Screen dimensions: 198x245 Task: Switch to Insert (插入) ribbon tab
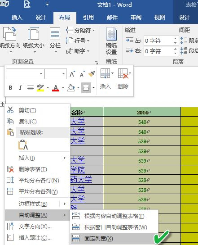pyautogui.click(x=17, y=18)
